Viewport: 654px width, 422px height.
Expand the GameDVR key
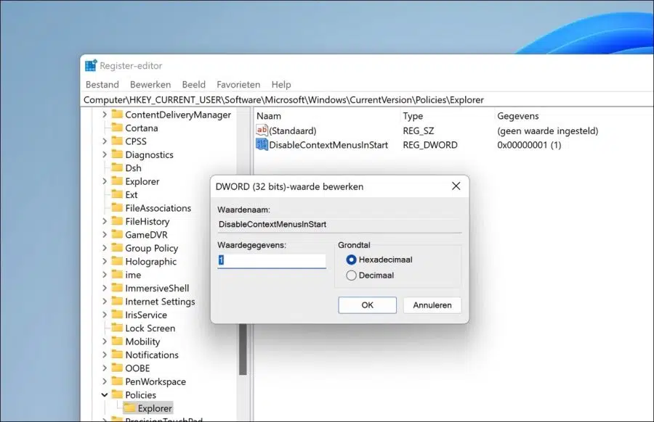pos(104,234)
